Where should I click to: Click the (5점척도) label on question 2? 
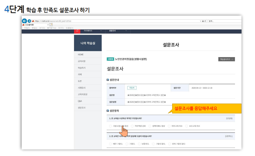tap(229, 136)
